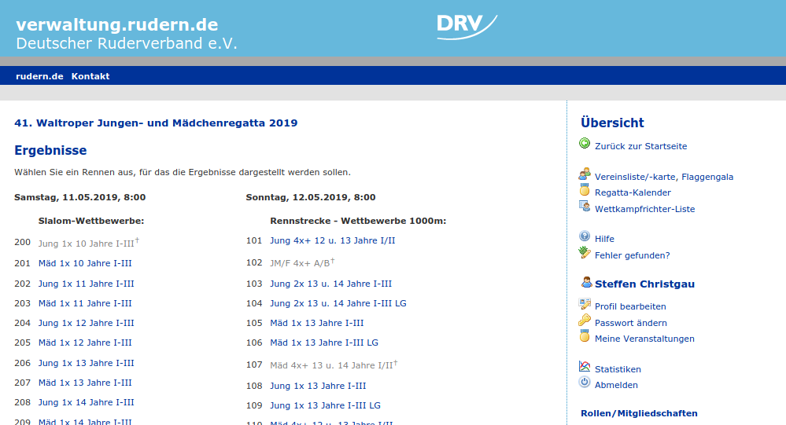Click the Fehler gefunden pencil icon

(x=585, y=253)
